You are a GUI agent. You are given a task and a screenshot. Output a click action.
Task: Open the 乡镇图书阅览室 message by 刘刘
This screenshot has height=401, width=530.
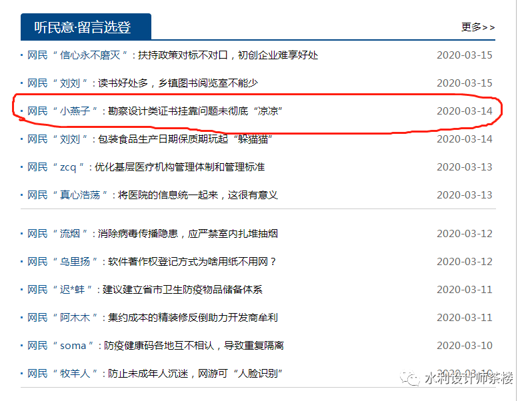[x=142, y=83]
